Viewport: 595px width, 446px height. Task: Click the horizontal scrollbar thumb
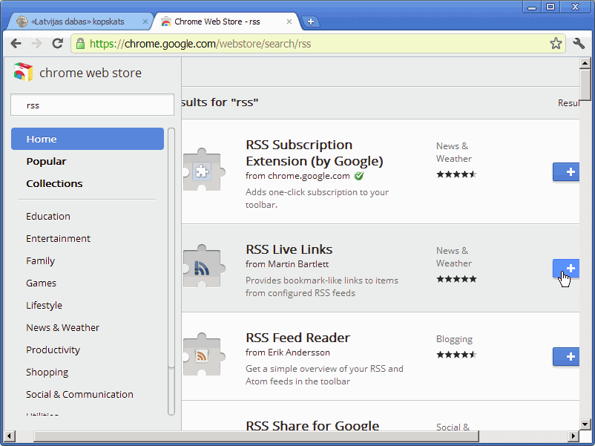coord(256,436)
